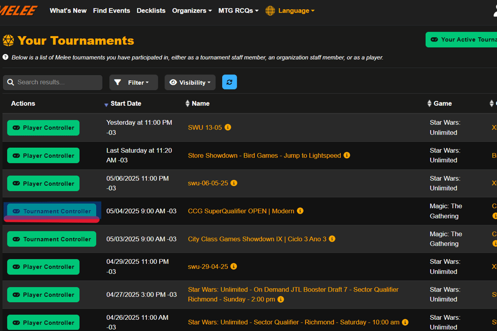Open info icon next to SWU 13-05
Image resolution: width=497 pixels, height=331 pixels.
(228, 127)
